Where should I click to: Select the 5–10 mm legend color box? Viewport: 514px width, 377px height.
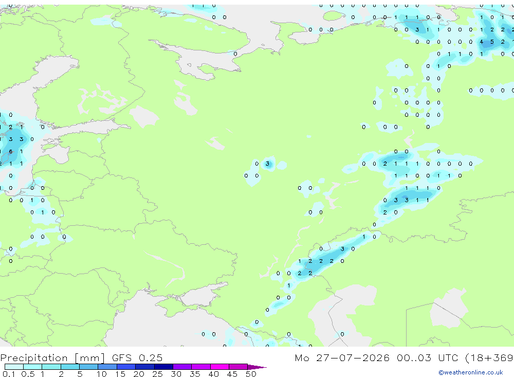point(89,367)
